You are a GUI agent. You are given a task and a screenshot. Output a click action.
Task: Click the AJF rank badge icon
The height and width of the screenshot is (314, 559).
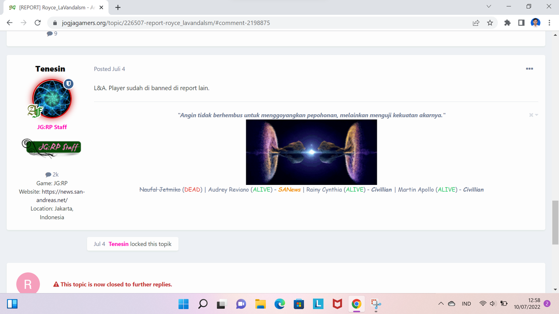click(x=35, y=112)
